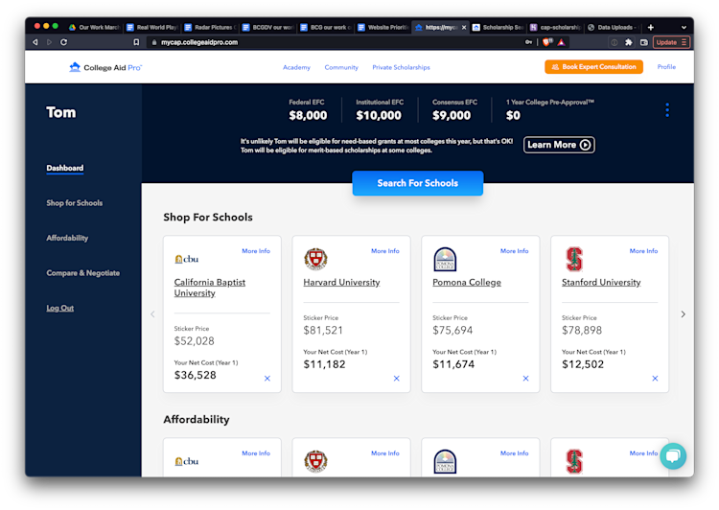Screen dimensions: 719x510
Task: Open a new browser tab
Action: pos(651,27)
